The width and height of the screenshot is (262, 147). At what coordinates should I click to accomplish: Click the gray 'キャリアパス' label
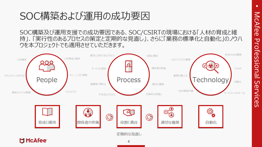coord(71,92)
